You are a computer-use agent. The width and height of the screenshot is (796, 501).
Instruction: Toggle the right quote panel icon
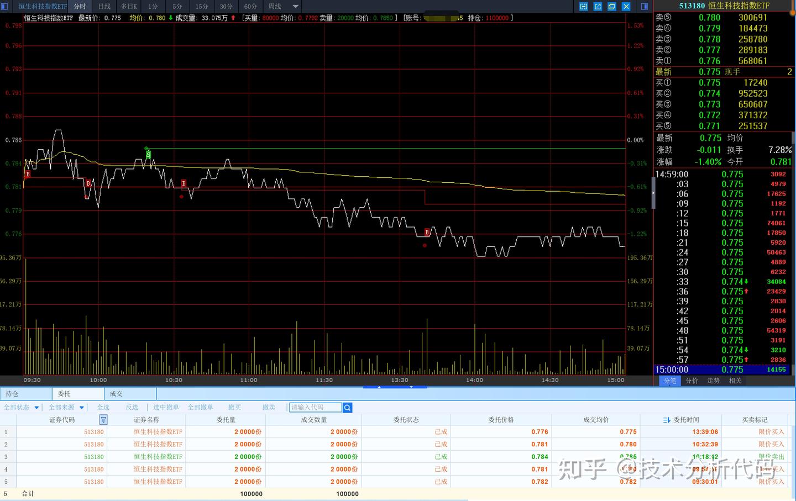click(x=645, y=7)
